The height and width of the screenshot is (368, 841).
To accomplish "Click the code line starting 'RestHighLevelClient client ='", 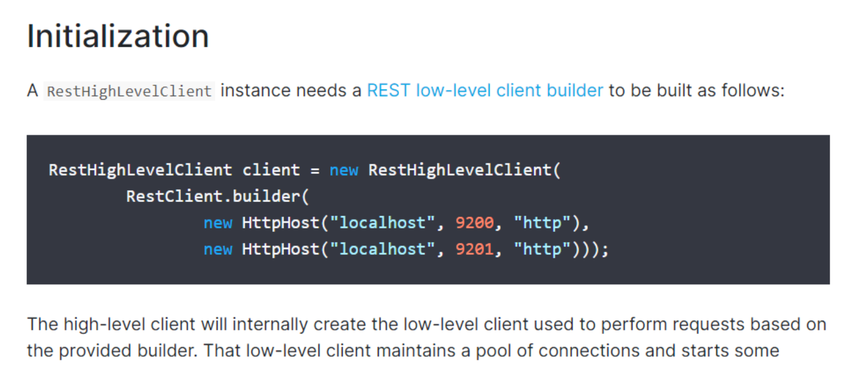I will (305, 170).
